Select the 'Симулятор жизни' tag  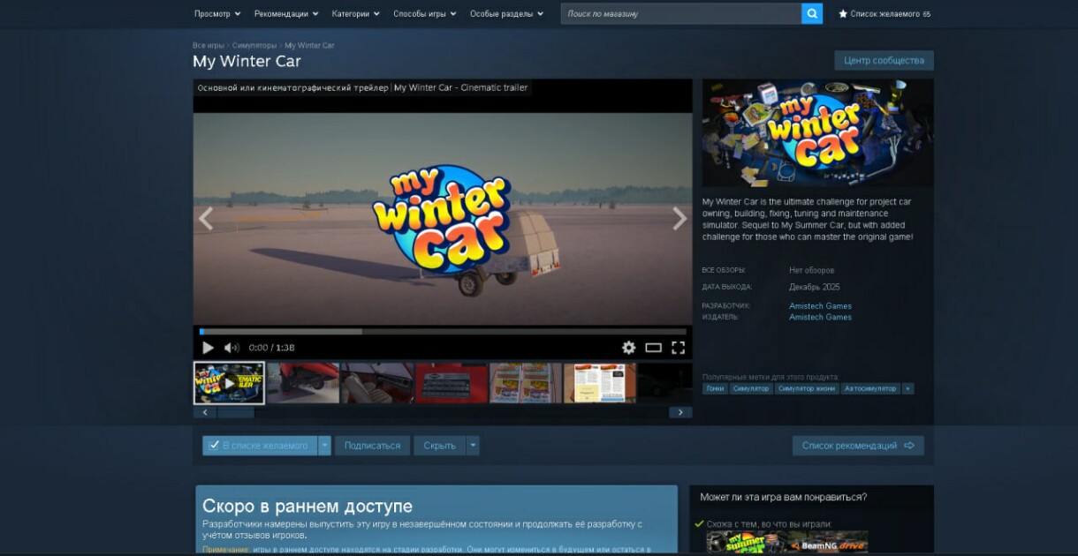[x=806, y=388]
